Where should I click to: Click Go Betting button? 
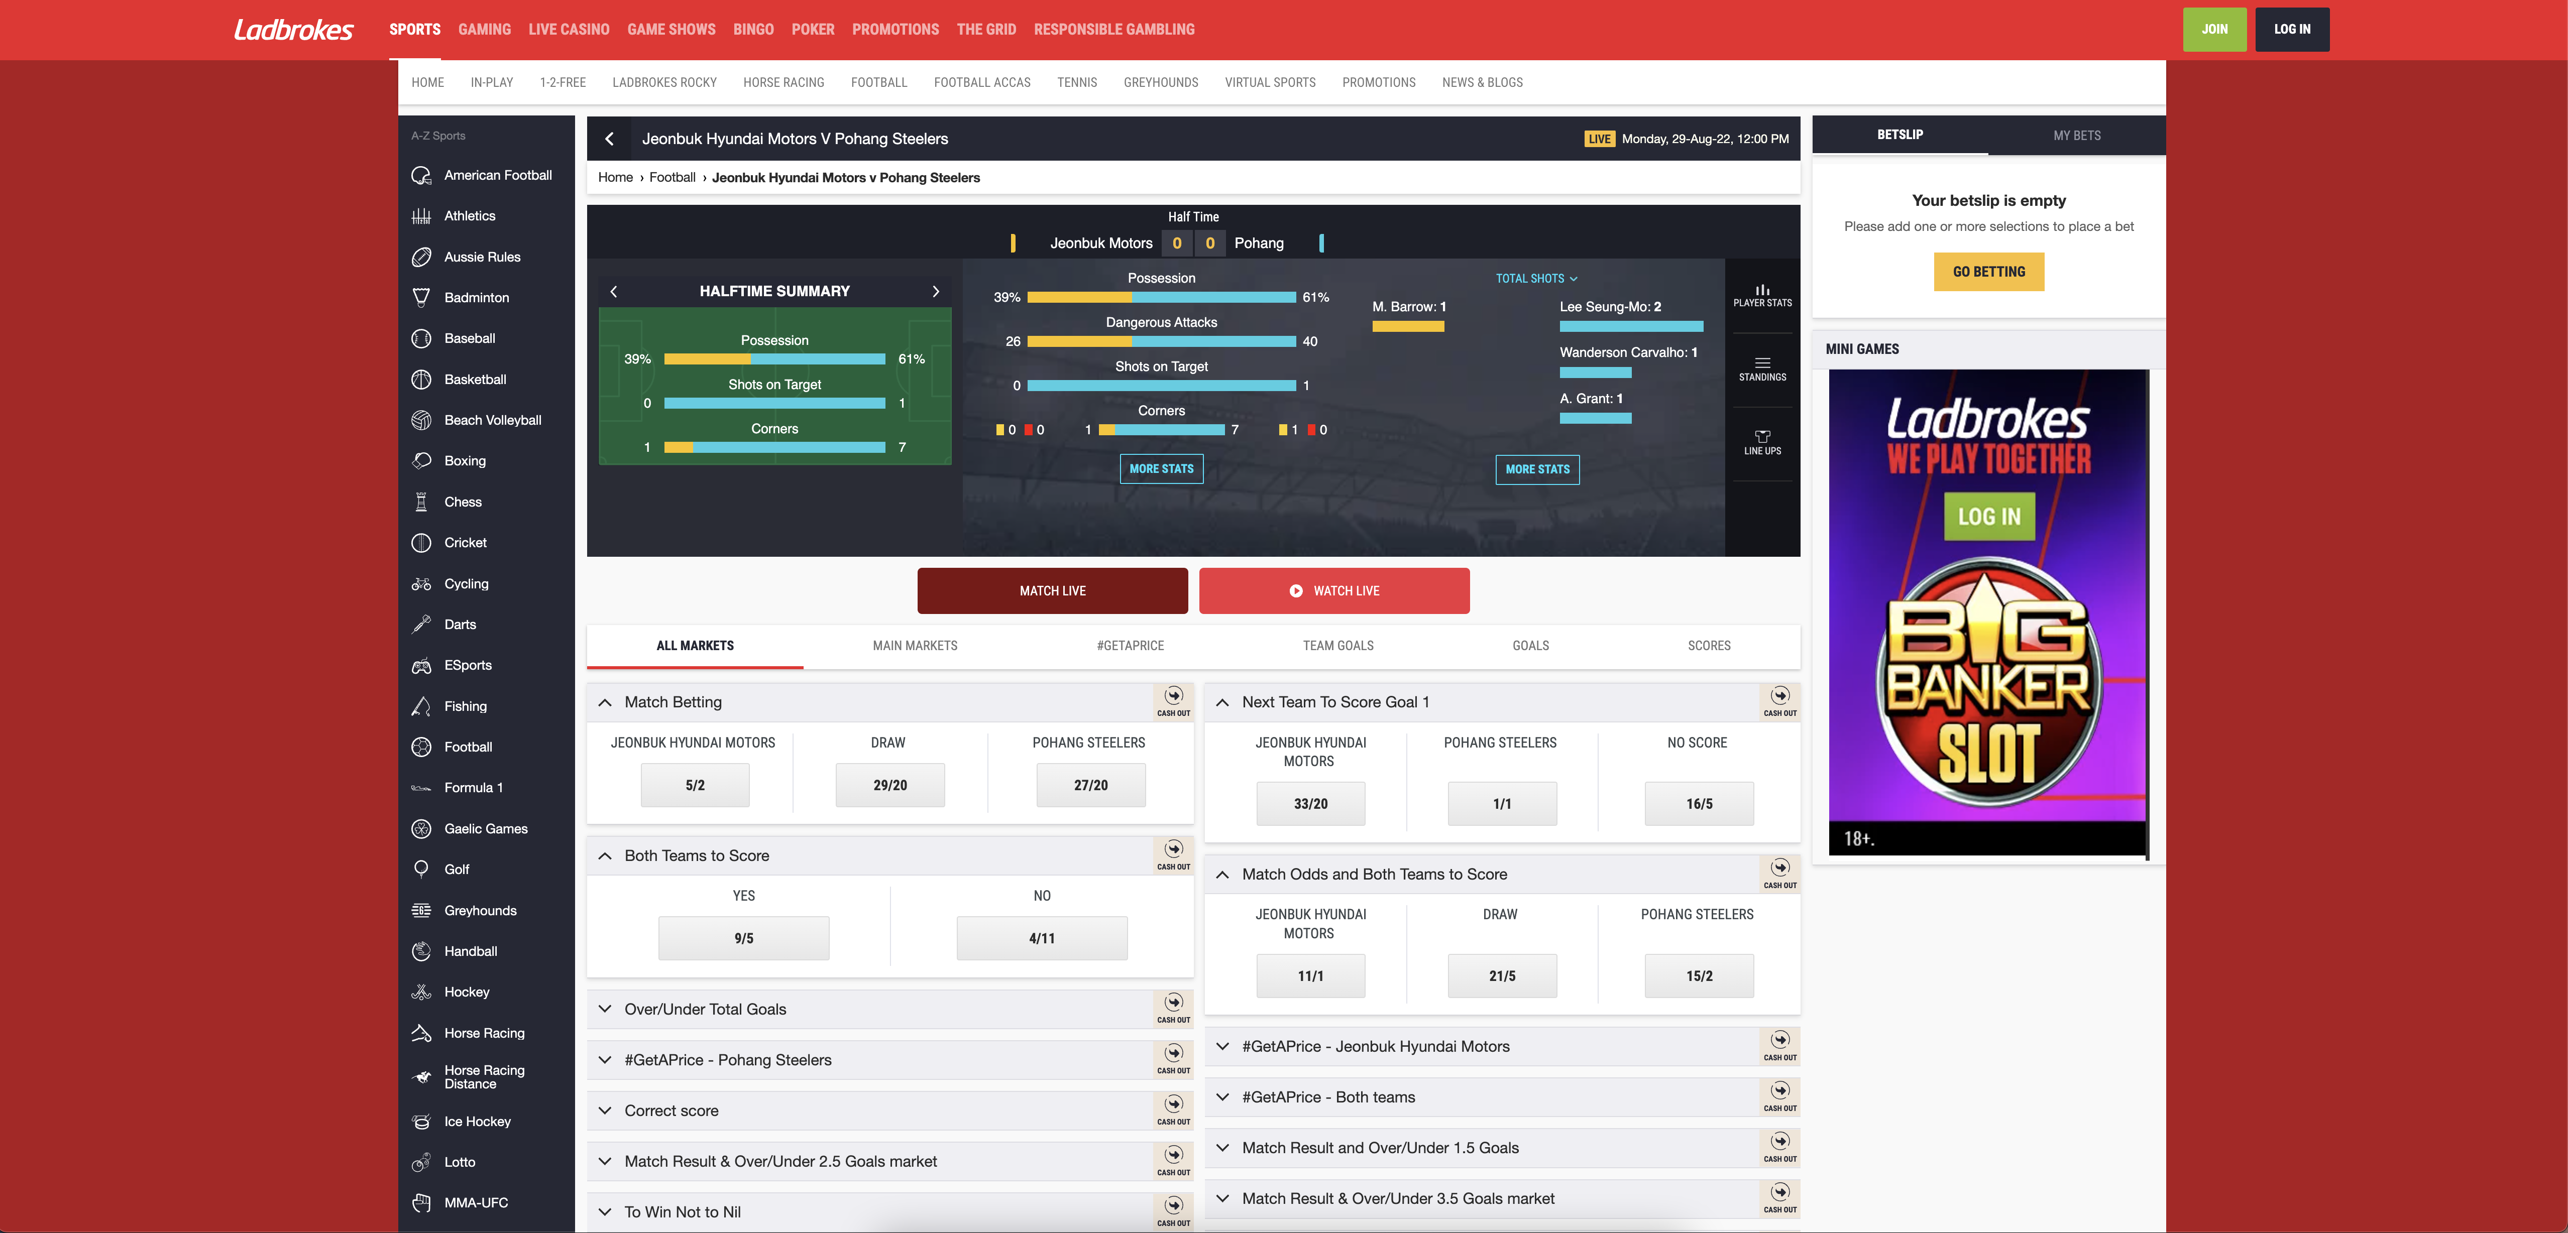coord(1989,272)
